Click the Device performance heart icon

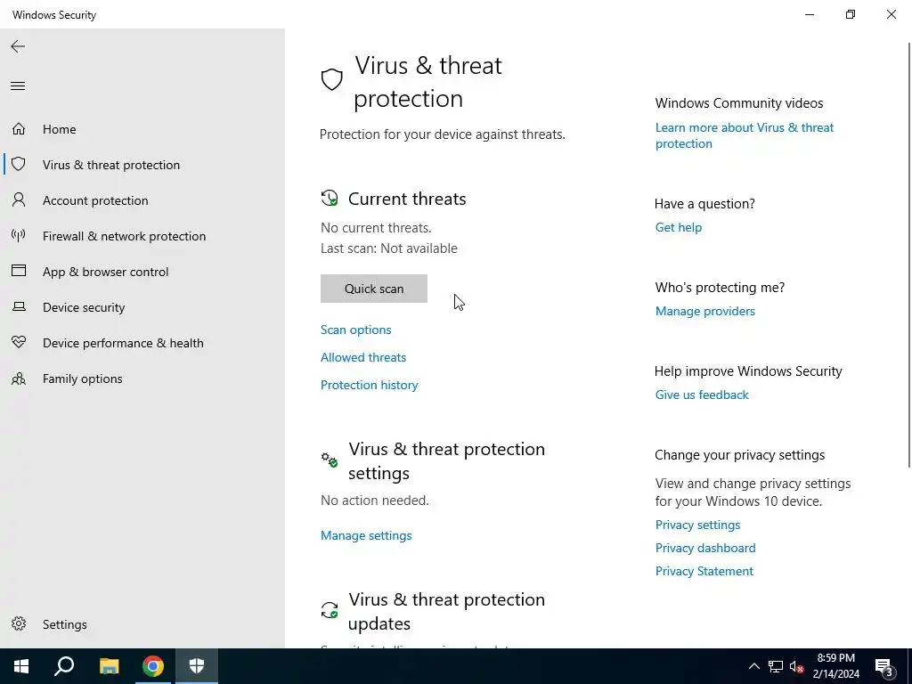pyautogui.click(x=19, y=342)
